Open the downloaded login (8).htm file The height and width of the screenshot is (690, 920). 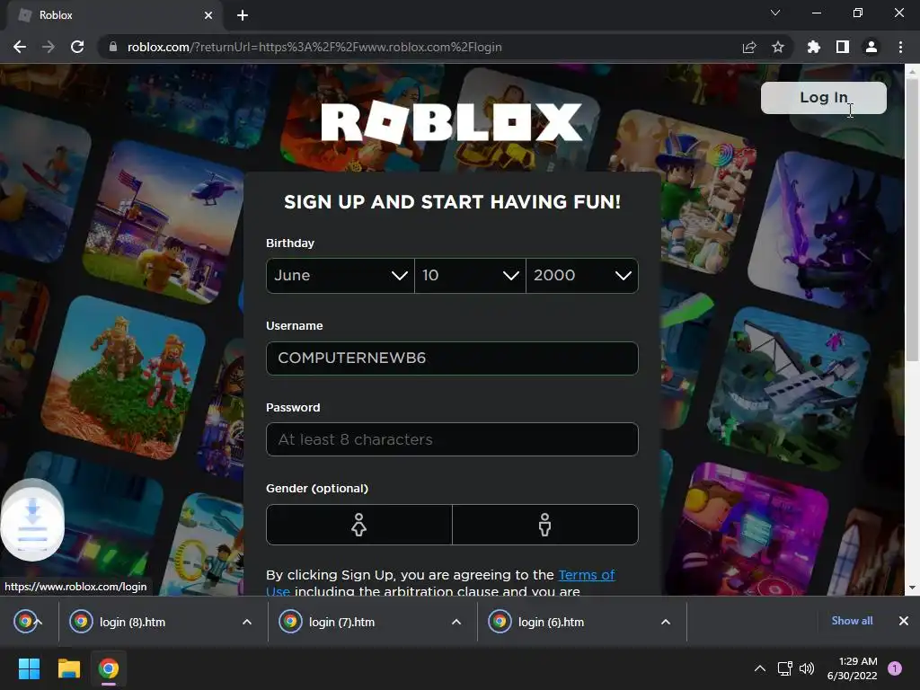click(x=132, y=622)
